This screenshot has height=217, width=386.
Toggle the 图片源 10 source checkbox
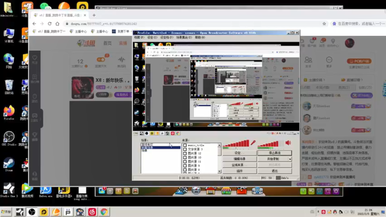(x=185, y=158)
